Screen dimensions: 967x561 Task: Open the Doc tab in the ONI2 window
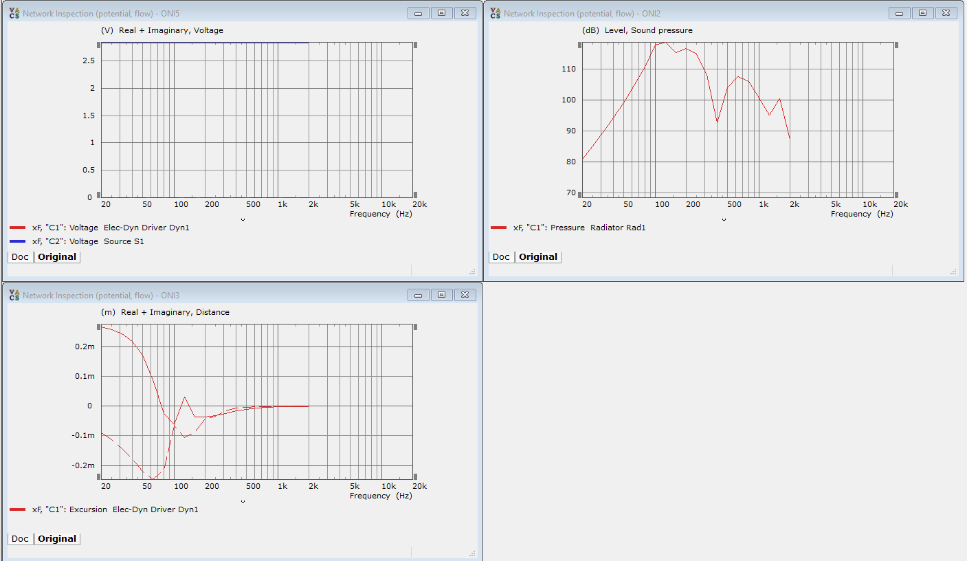(x=502, y=256)
